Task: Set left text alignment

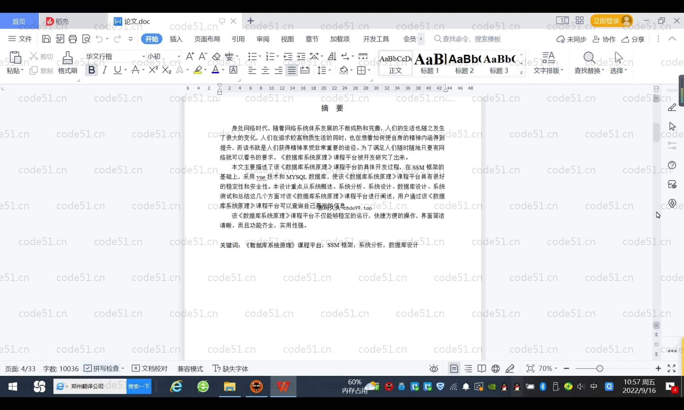Action: [252, 70]
